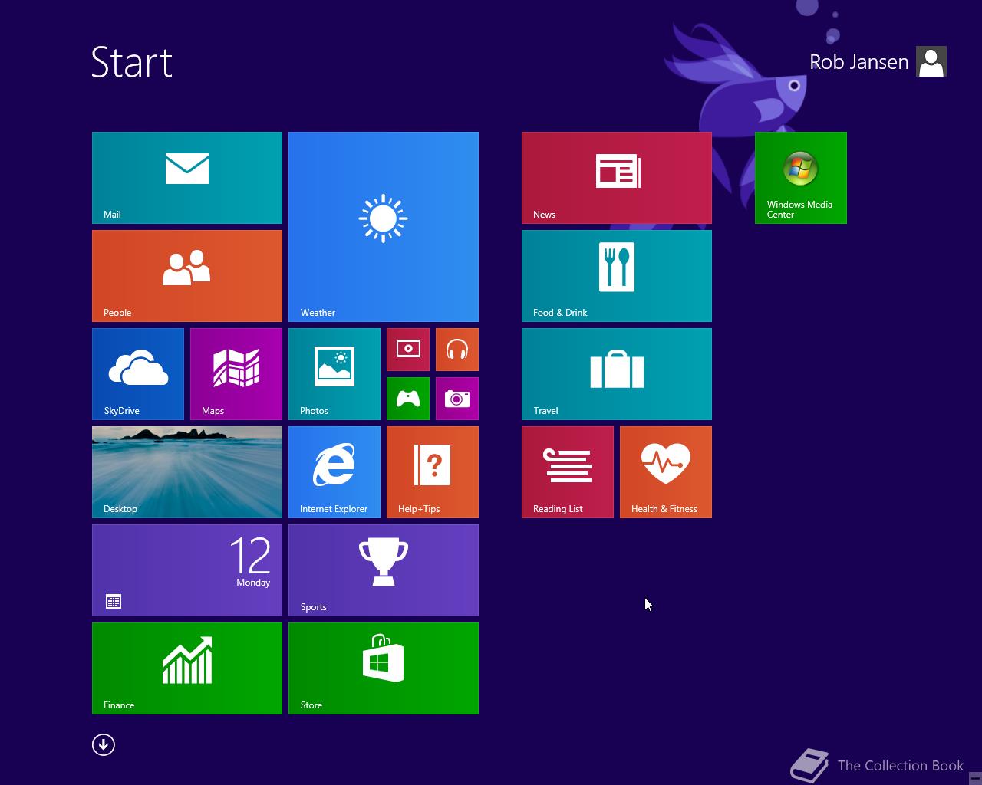Open the Reading List tile

coord(568,472)
